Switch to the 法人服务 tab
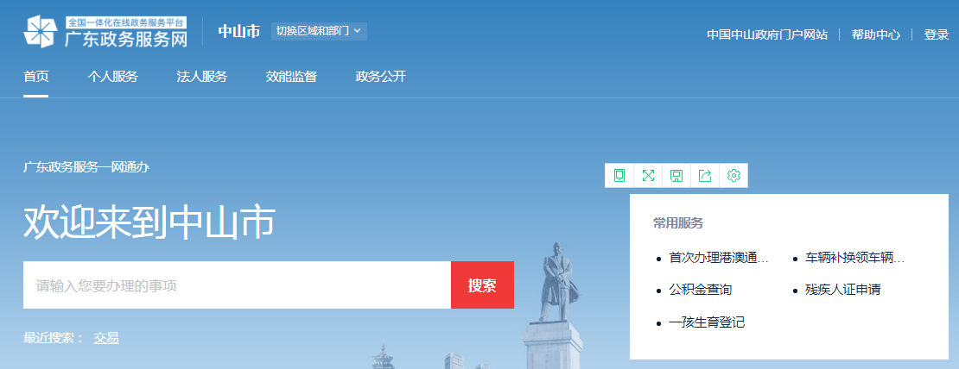 point(201,77)
